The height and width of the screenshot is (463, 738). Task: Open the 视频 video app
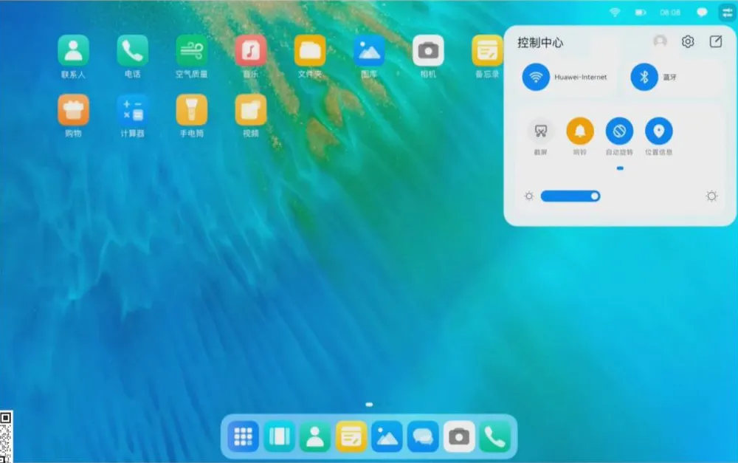tap(251, 110)
